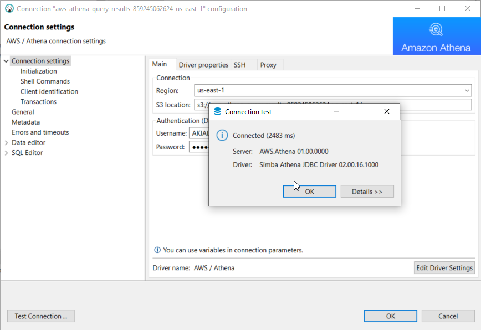Select SQL Editor in the tree
This screenshot has width=481, height=330.
[27, 153]
